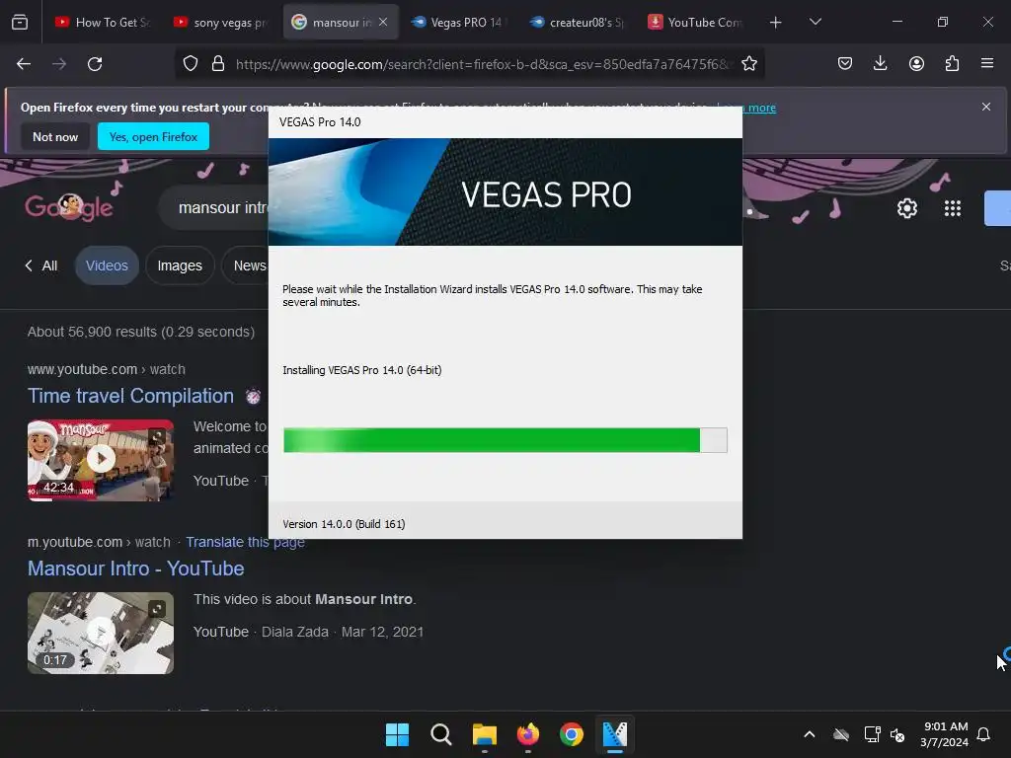Click the Firefox taskbar icon
Viewport: 1011px width, 758px height.
click(x=528, y=734)
